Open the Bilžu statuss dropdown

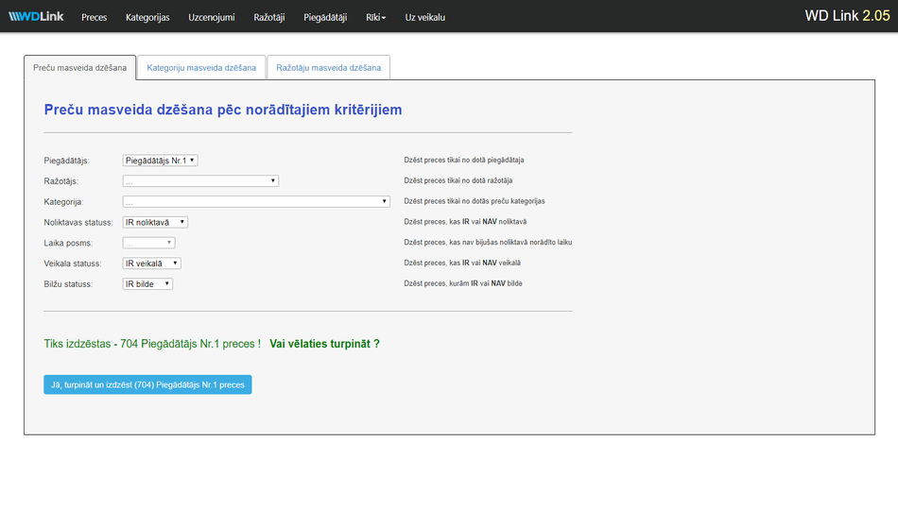[x=148, y=284]
